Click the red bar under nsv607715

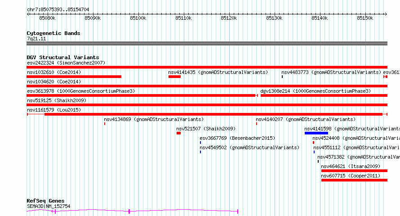354,180
